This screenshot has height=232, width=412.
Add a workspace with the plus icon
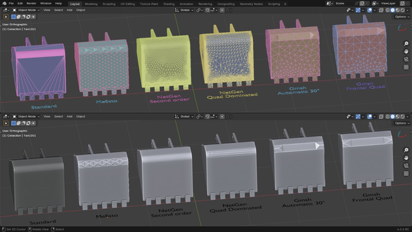[x=285, y=4]
